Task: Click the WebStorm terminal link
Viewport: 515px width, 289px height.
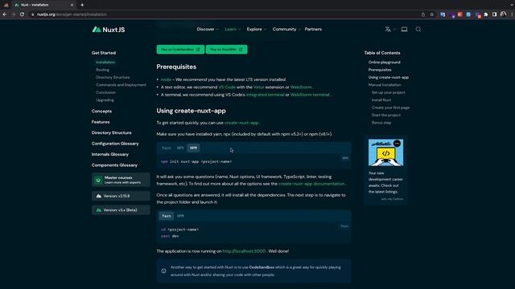Action: [310, 95]
